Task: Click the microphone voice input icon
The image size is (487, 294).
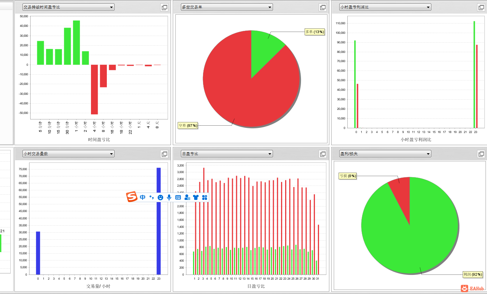Action: (169, 197)
